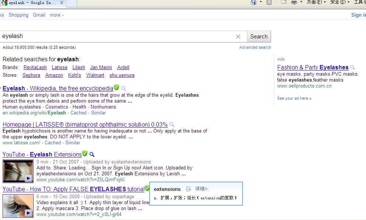Screen dimensions: 366x220
Task: Preview Eyelash Extensions result with magnifier icon
Action: click(92, 154)
